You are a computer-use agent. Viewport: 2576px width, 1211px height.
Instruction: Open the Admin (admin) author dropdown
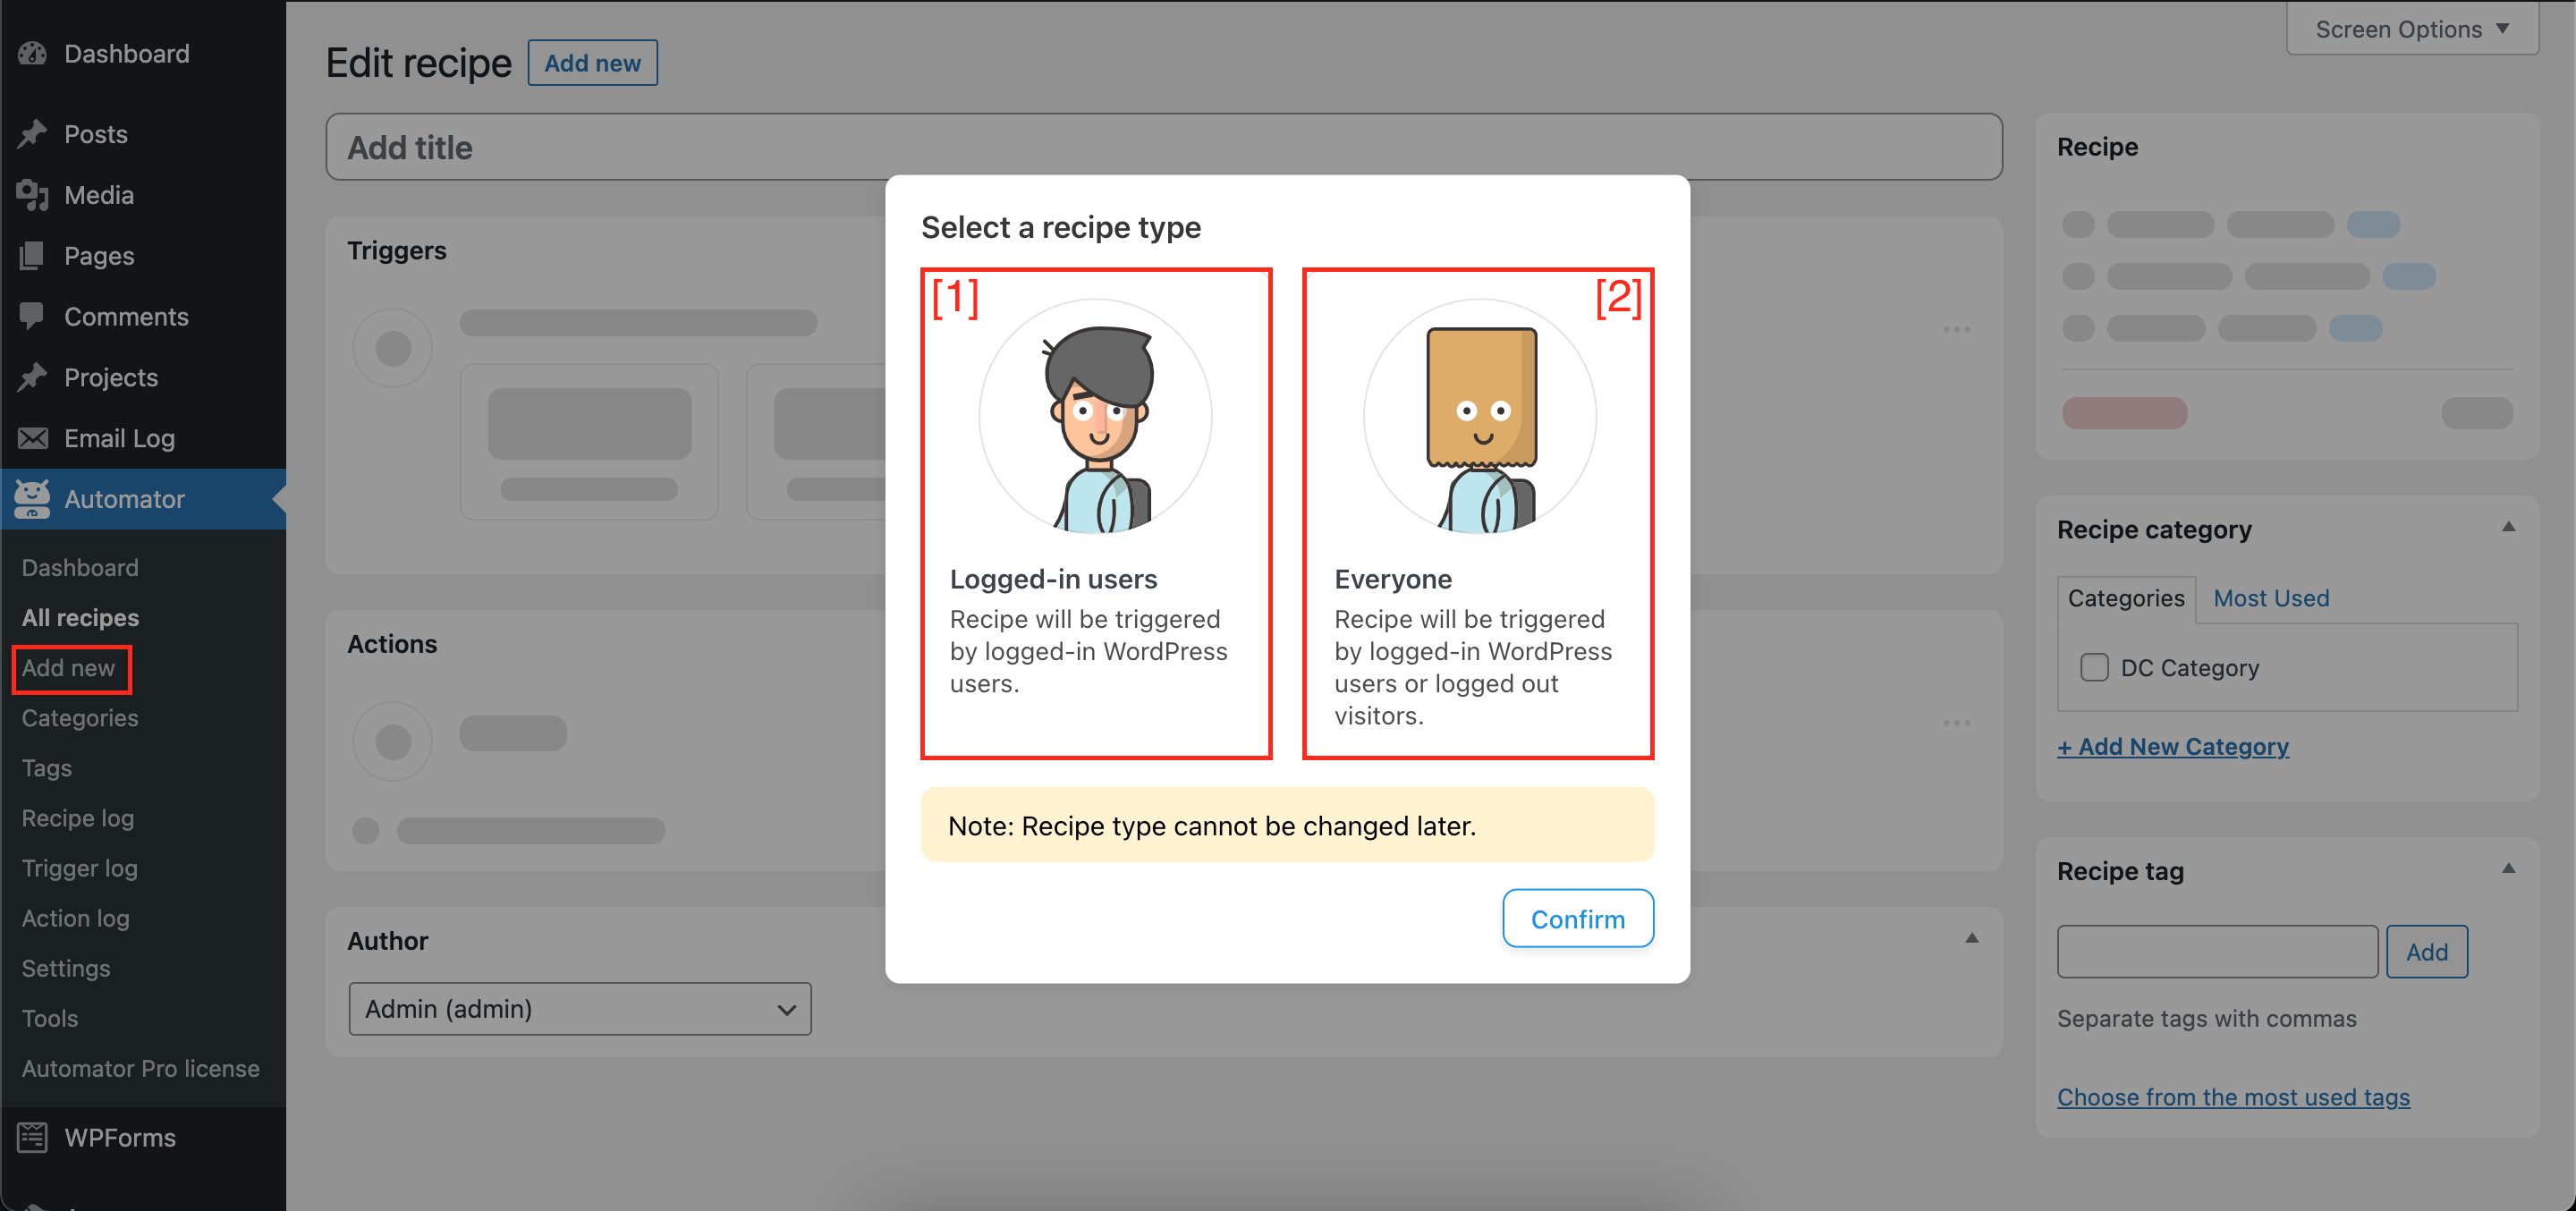coord(580,1009)
